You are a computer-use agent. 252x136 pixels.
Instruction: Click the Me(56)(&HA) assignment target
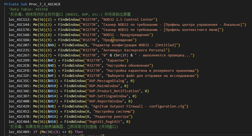click(x=45, y=45)
